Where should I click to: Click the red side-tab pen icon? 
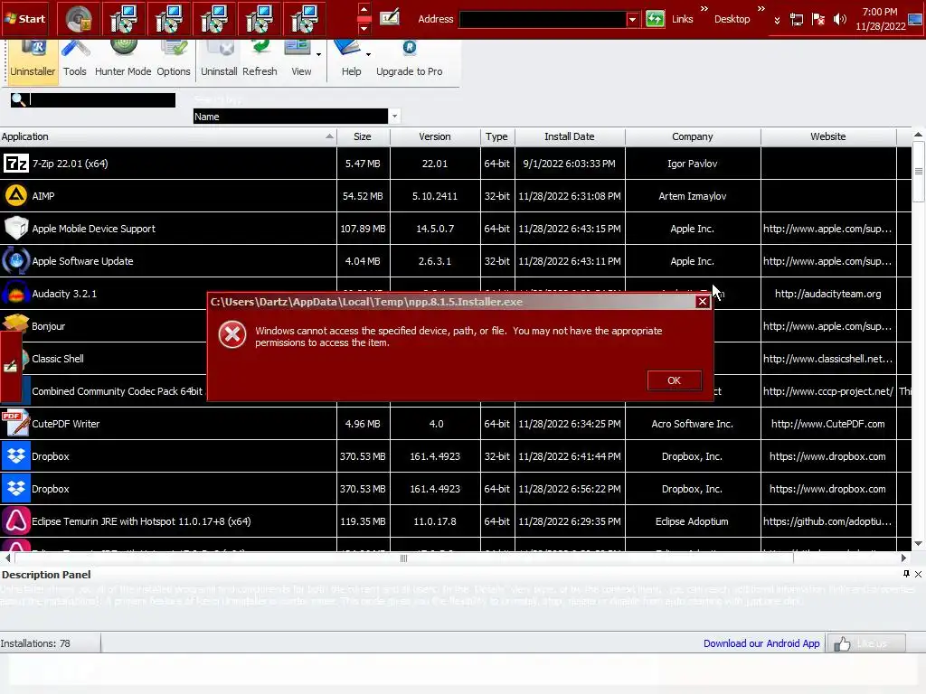10,367
